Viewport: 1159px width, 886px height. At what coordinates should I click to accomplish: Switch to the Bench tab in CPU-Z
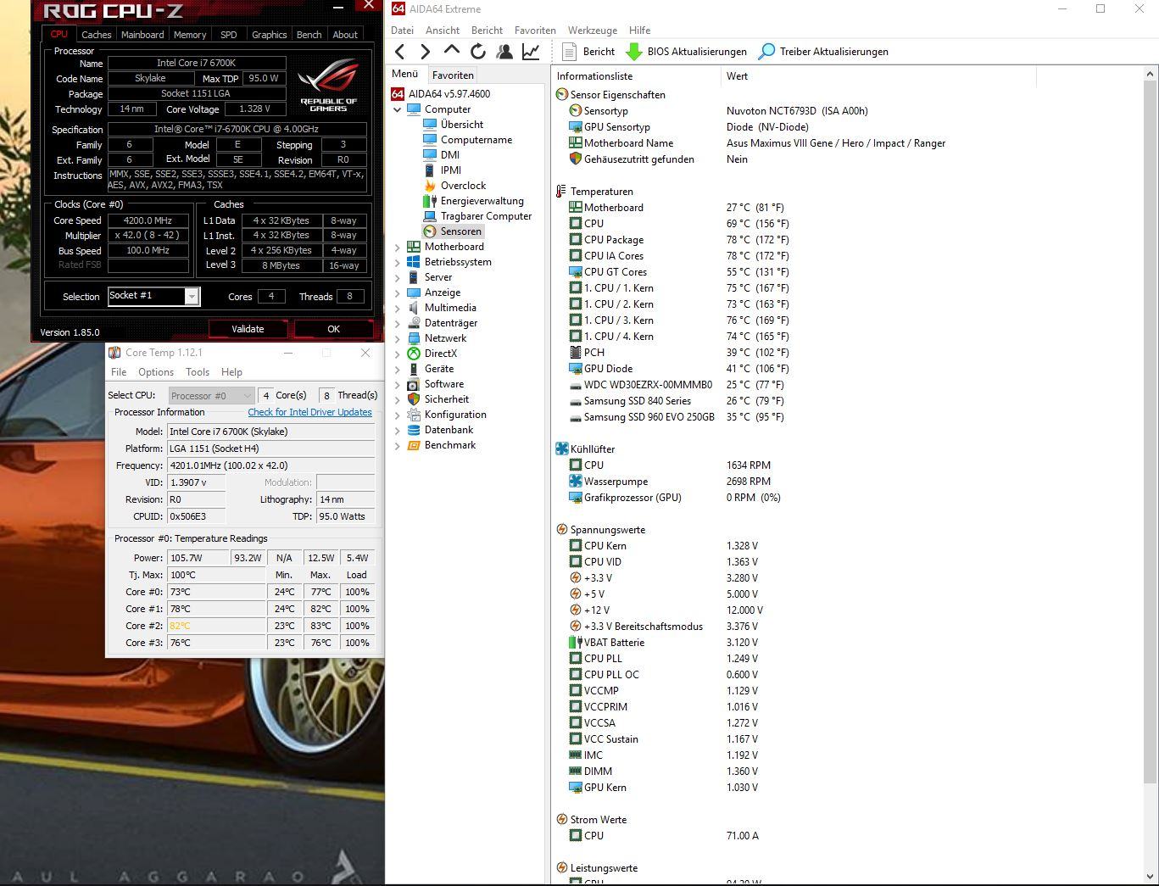[309, 35]
